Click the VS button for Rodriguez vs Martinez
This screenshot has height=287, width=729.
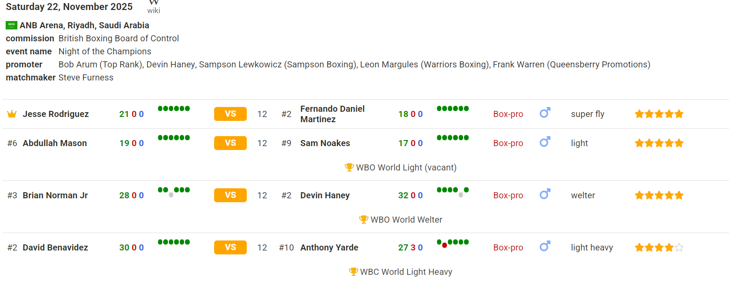click(230, 114)
